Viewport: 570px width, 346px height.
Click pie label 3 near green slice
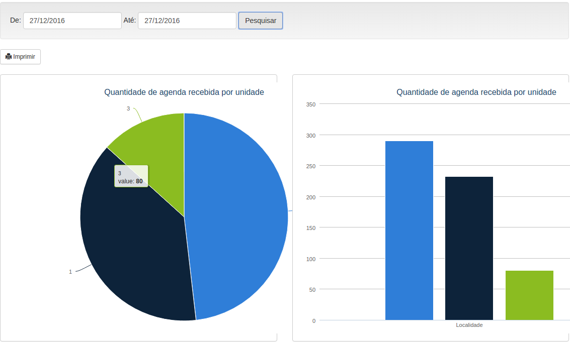128,108
